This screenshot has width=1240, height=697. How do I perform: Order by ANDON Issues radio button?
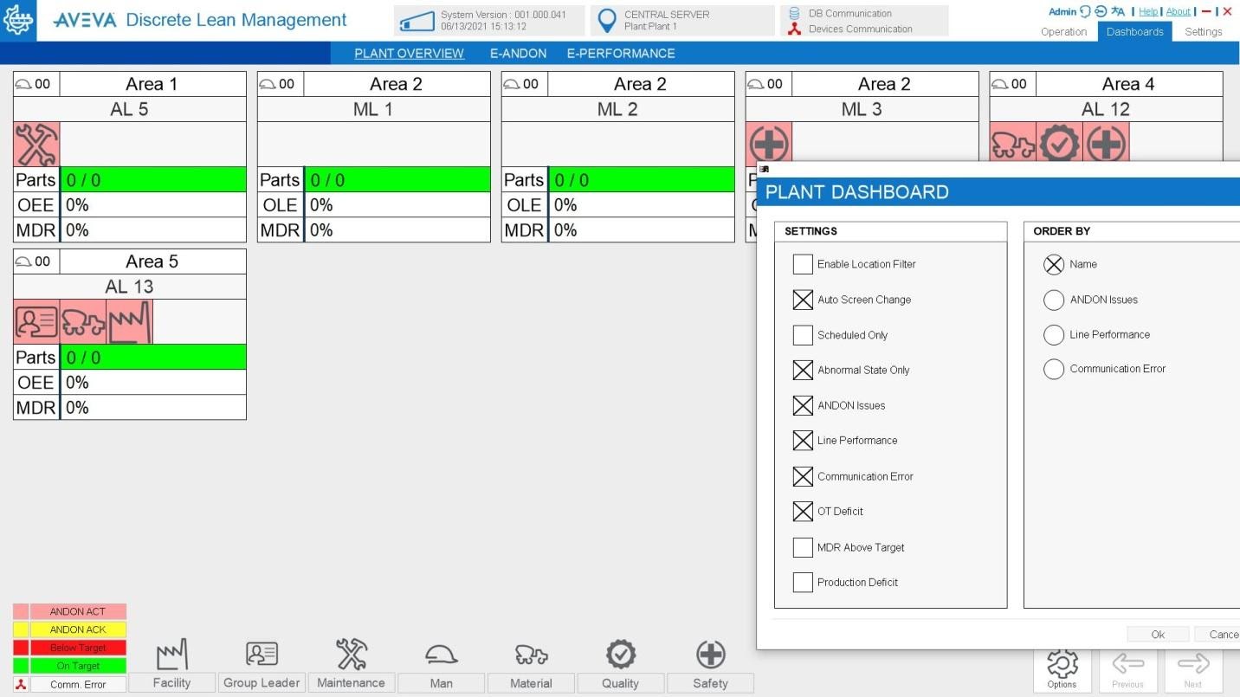[x=1053, y=300]
